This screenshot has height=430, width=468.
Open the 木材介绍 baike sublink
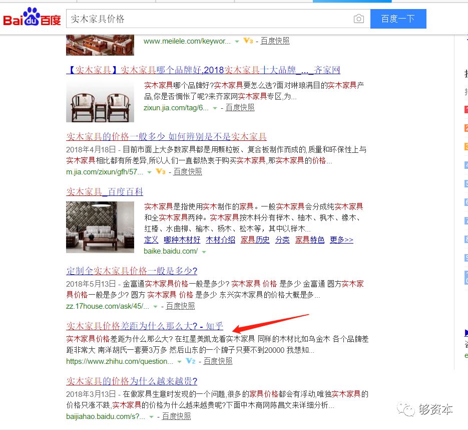(221, 240)
